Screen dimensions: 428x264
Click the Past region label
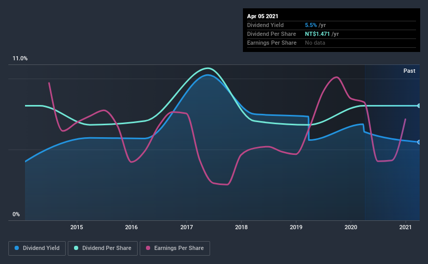(409, 71)
